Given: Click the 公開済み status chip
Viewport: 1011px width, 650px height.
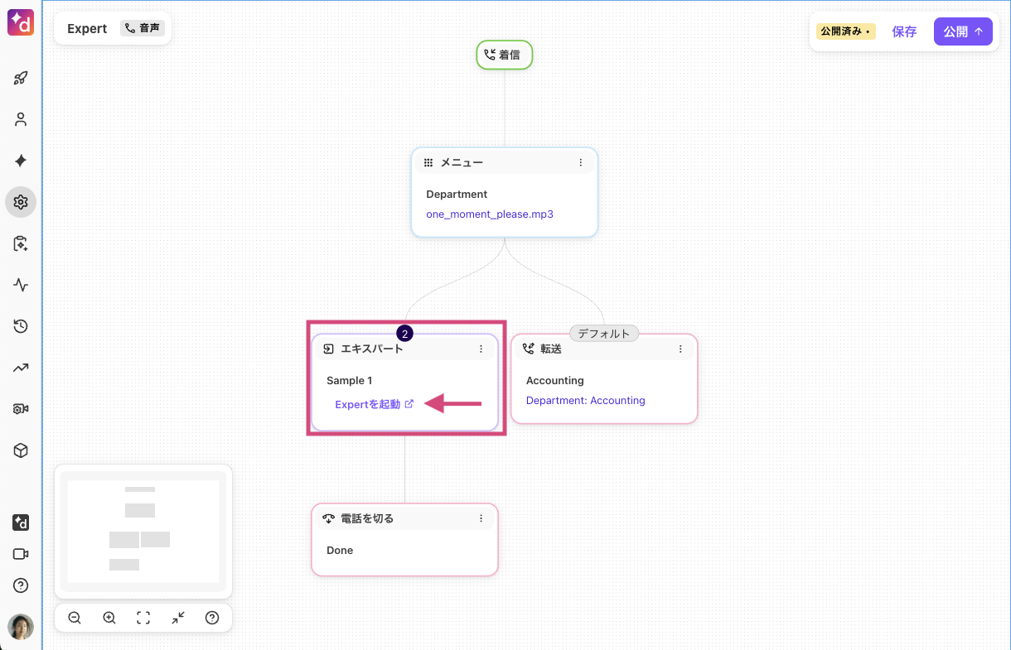Looking at the screenshot, I should pyautogui.click(x=844, y=30).
